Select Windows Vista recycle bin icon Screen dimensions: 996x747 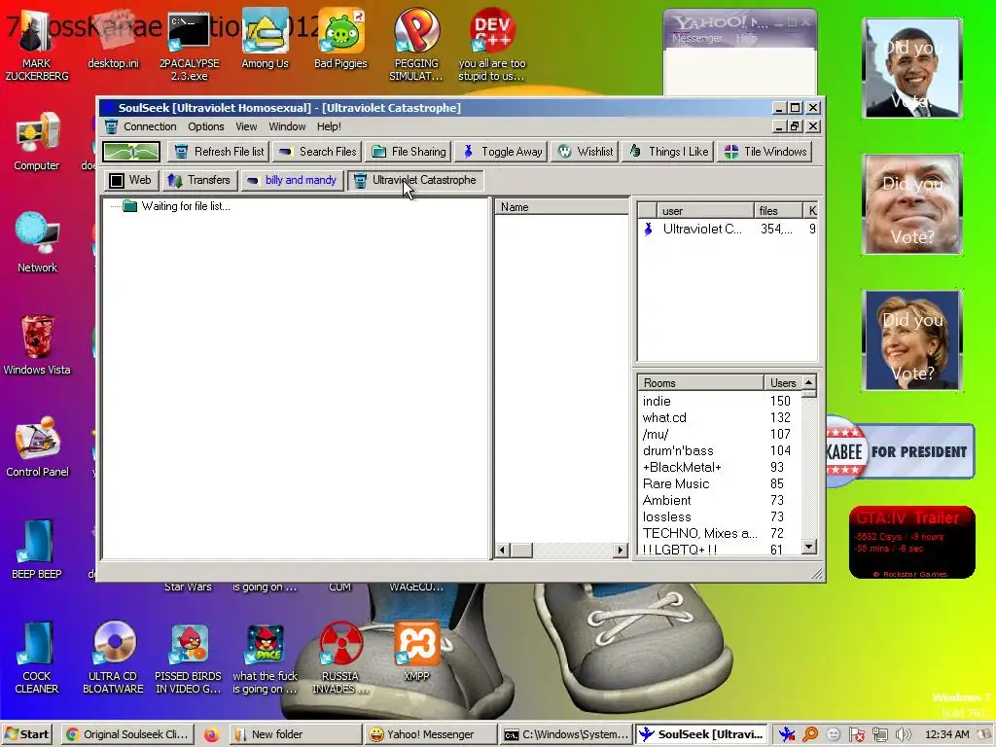37,345
